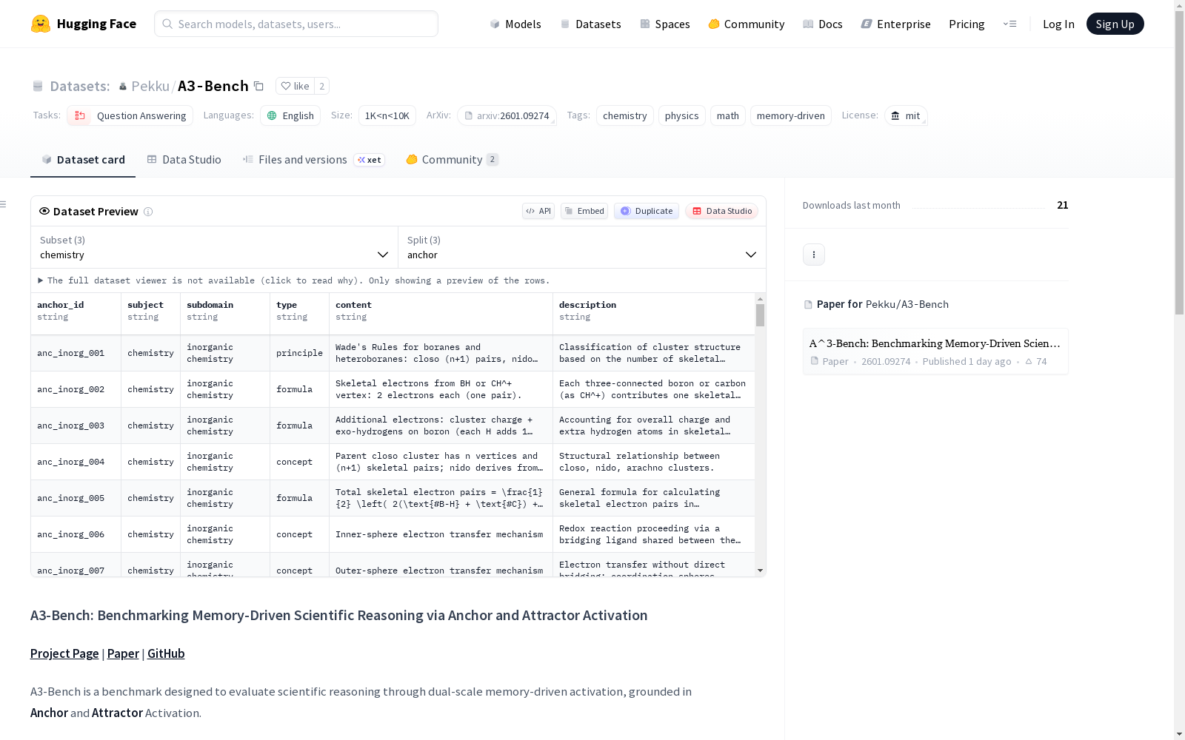Click the heart like button

295,86
